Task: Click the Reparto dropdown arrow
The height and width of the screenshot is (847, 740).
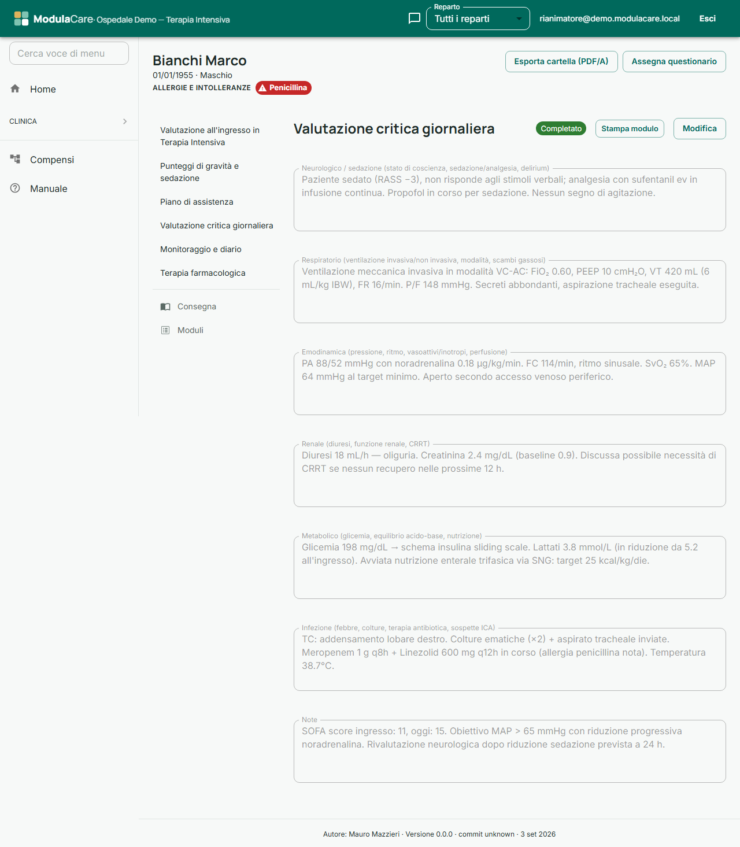Action: click(519, 19)
